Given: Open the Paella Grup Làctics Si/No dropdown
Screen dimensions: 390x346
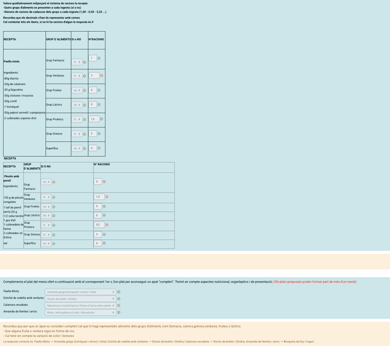Looking at the screenshot, I should [x=77, y=105].
